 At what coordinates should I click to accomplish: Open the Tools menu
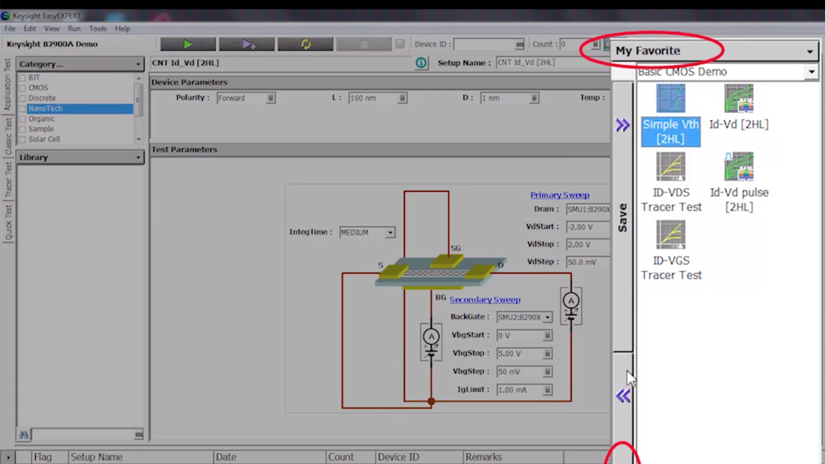point(97,28)
